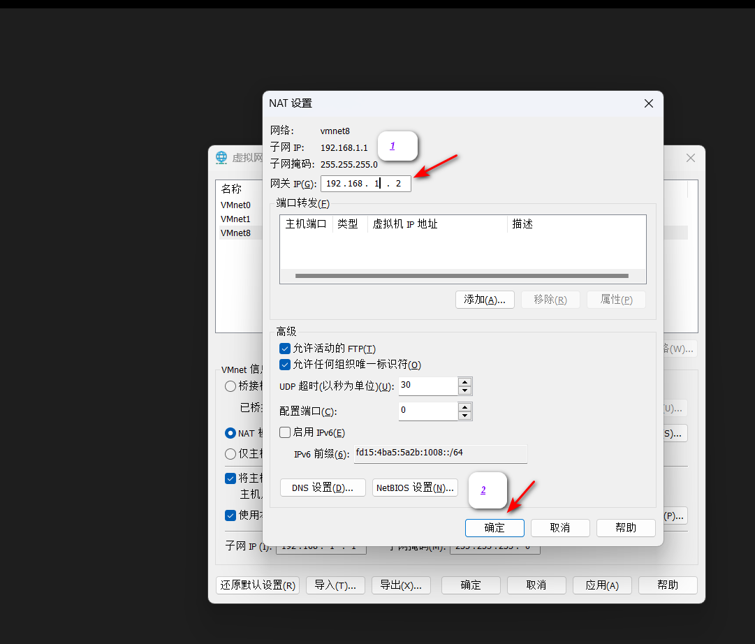755x644 pixels.
Task: Click the 网关 IP input field
Action: pyautogui.click(x=365, y=184)
